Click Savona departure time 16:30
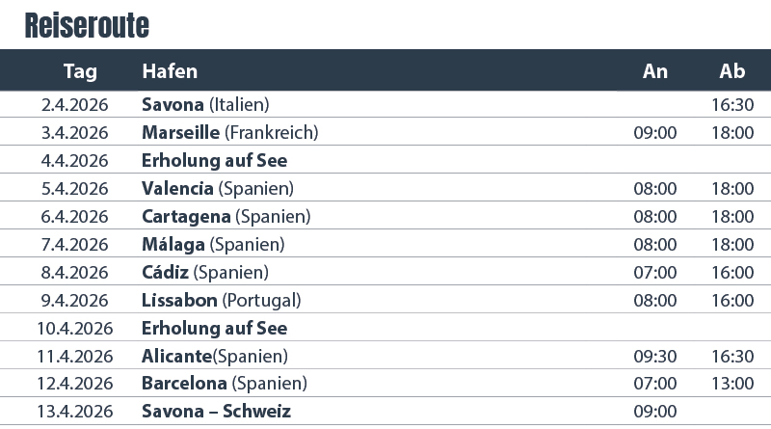This screenshot has height=429, width=771. pos(732,104)
